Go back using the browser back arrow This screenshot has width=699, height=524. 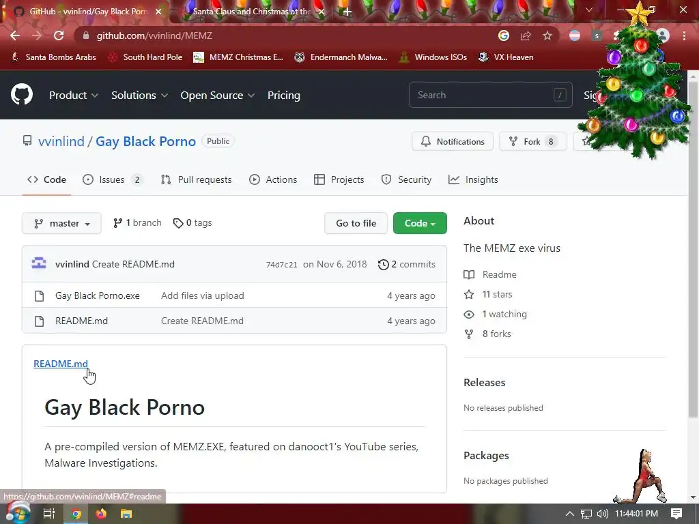pos(15,35)
